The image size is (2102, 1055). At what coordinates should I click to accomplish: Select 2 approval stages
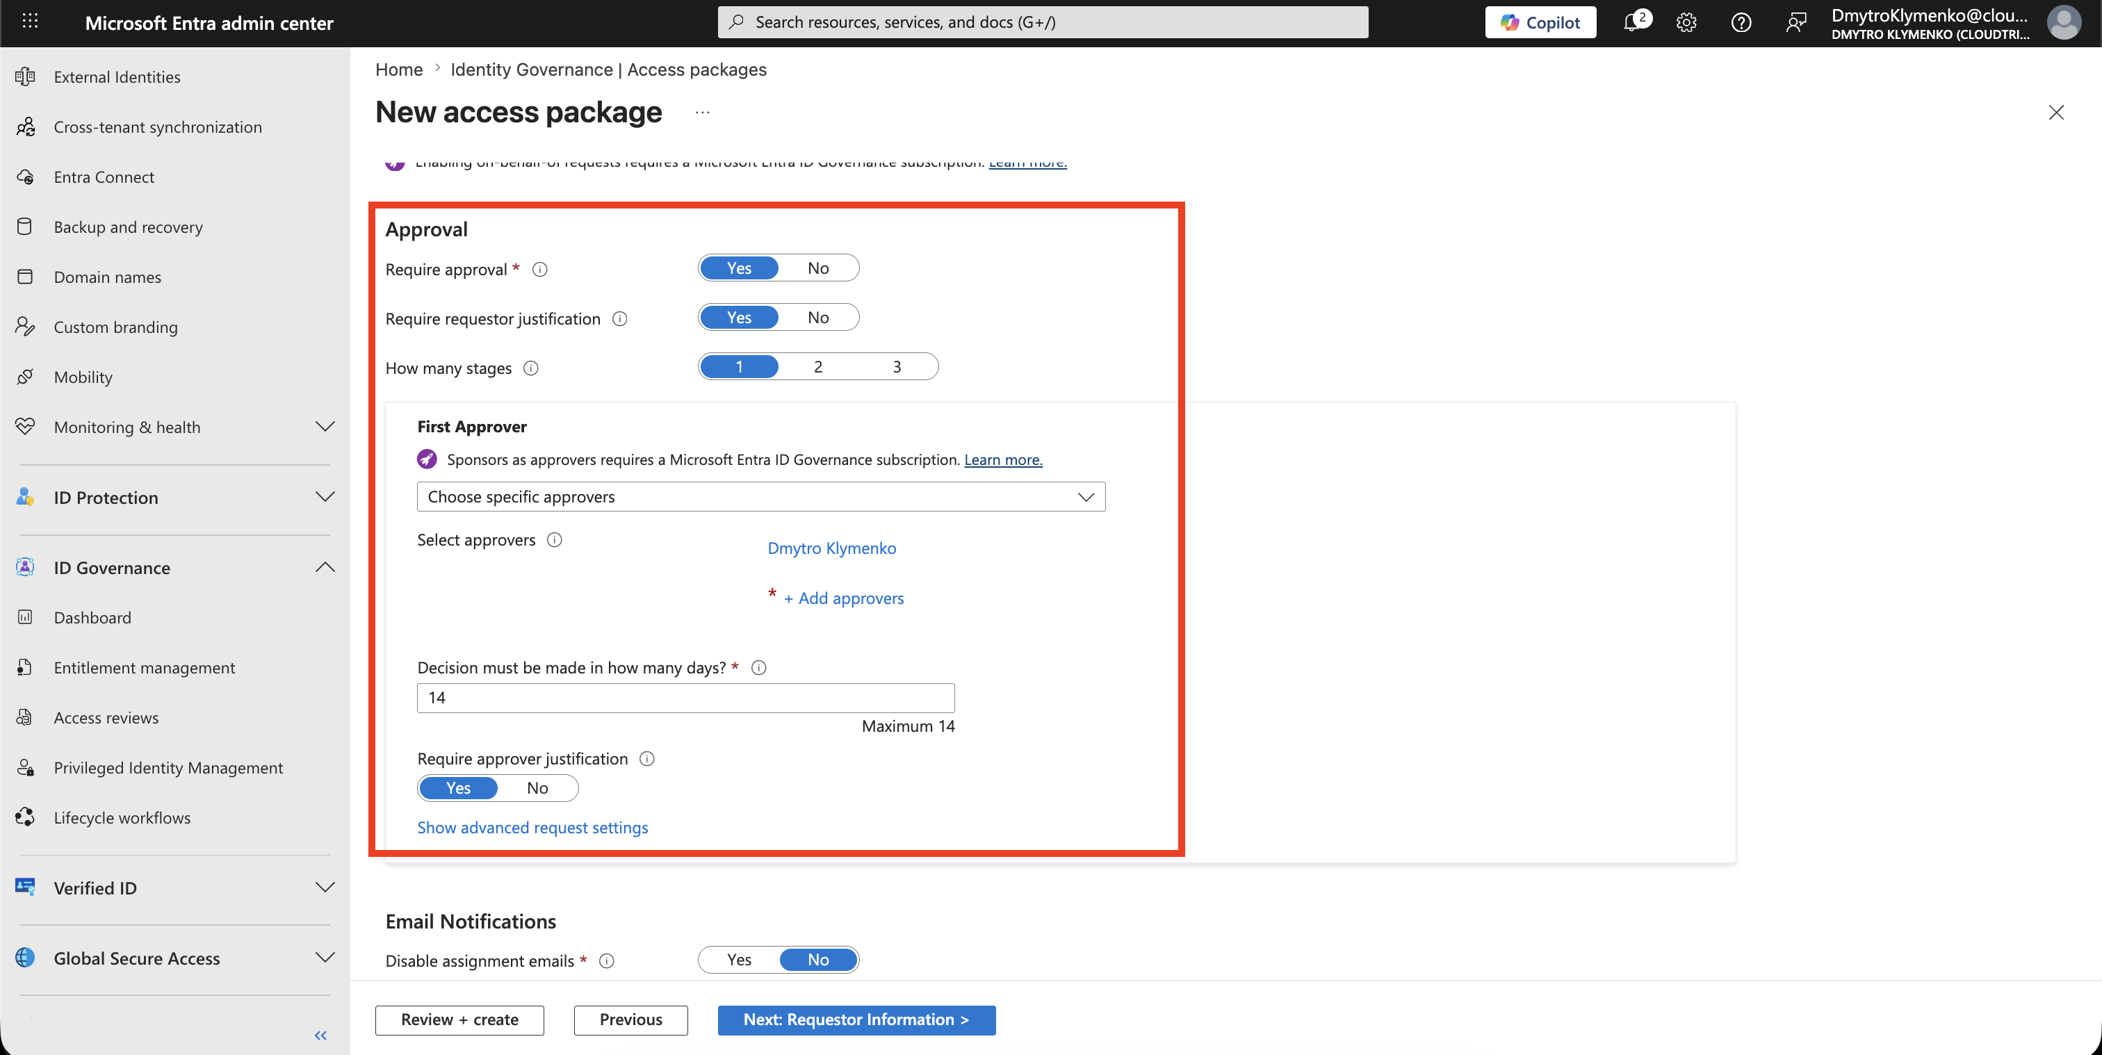tap(817, 366)
